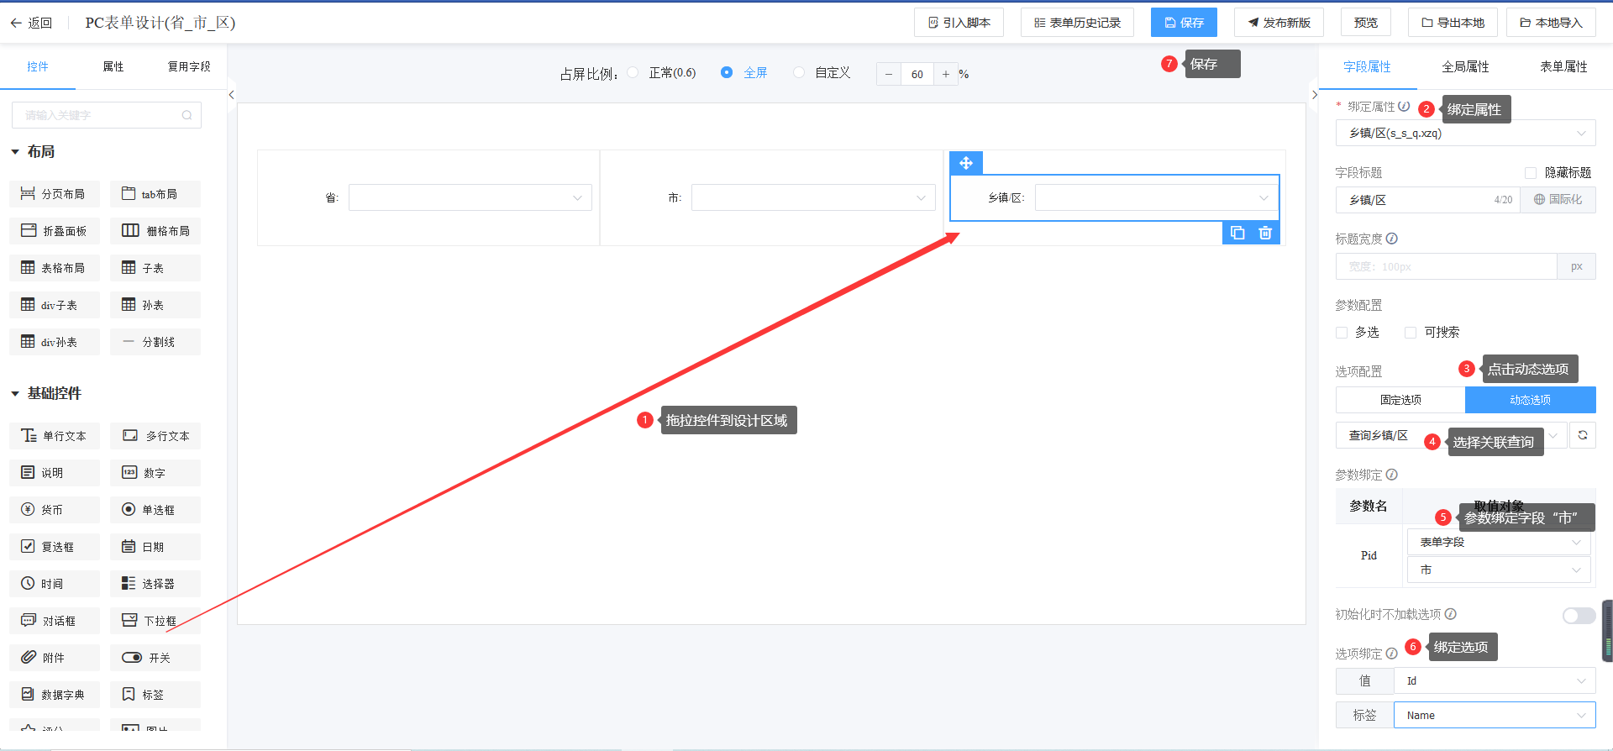The height and width of the screenshot is (751, 1613).
Task: Click 预览 preview button
Action: (x=1366, y=23)
